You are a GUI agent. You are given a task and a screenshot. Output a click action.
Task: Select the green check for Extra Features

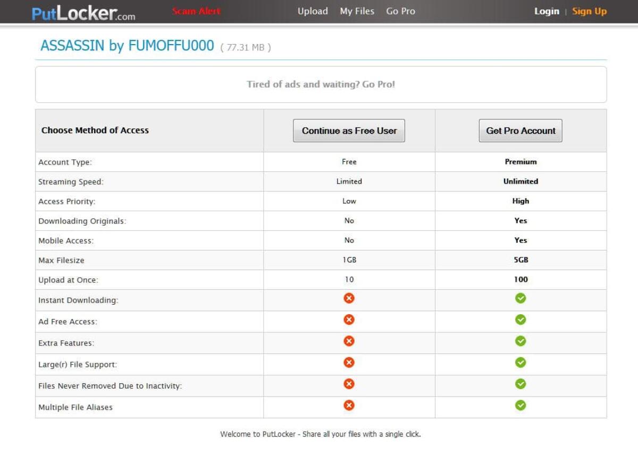pos(520,341)
